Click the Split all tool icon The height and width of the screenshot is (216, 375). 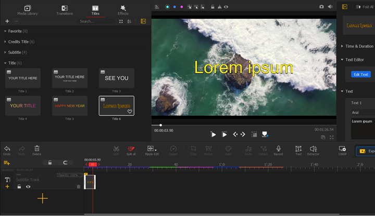131,149
